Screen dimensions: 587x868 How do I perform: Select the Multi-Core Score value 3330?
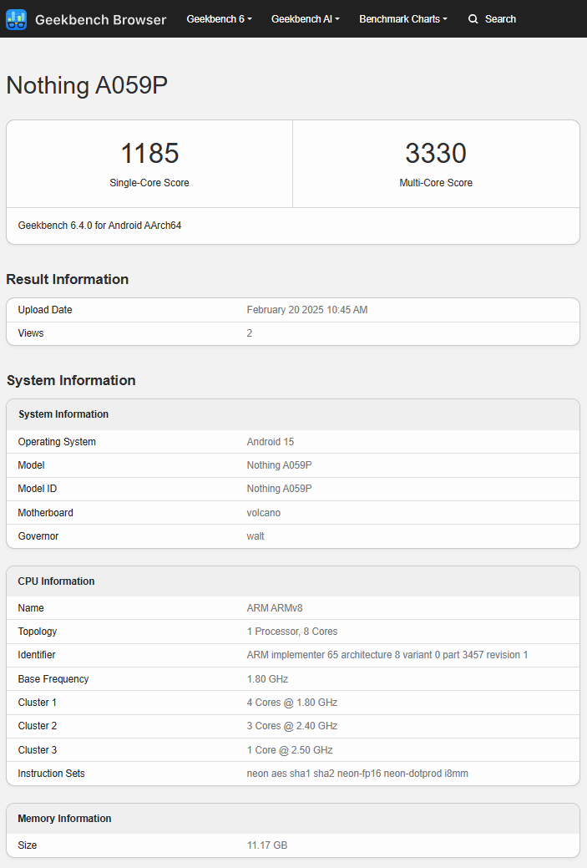436,153
